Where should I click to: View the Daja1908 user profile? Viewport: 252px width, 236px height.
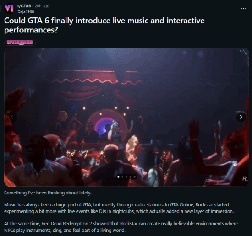[26, 11]
